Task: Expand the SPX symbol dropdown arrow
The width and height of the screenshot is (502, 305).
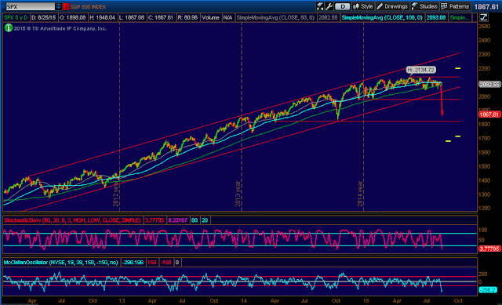Action: 59,6
